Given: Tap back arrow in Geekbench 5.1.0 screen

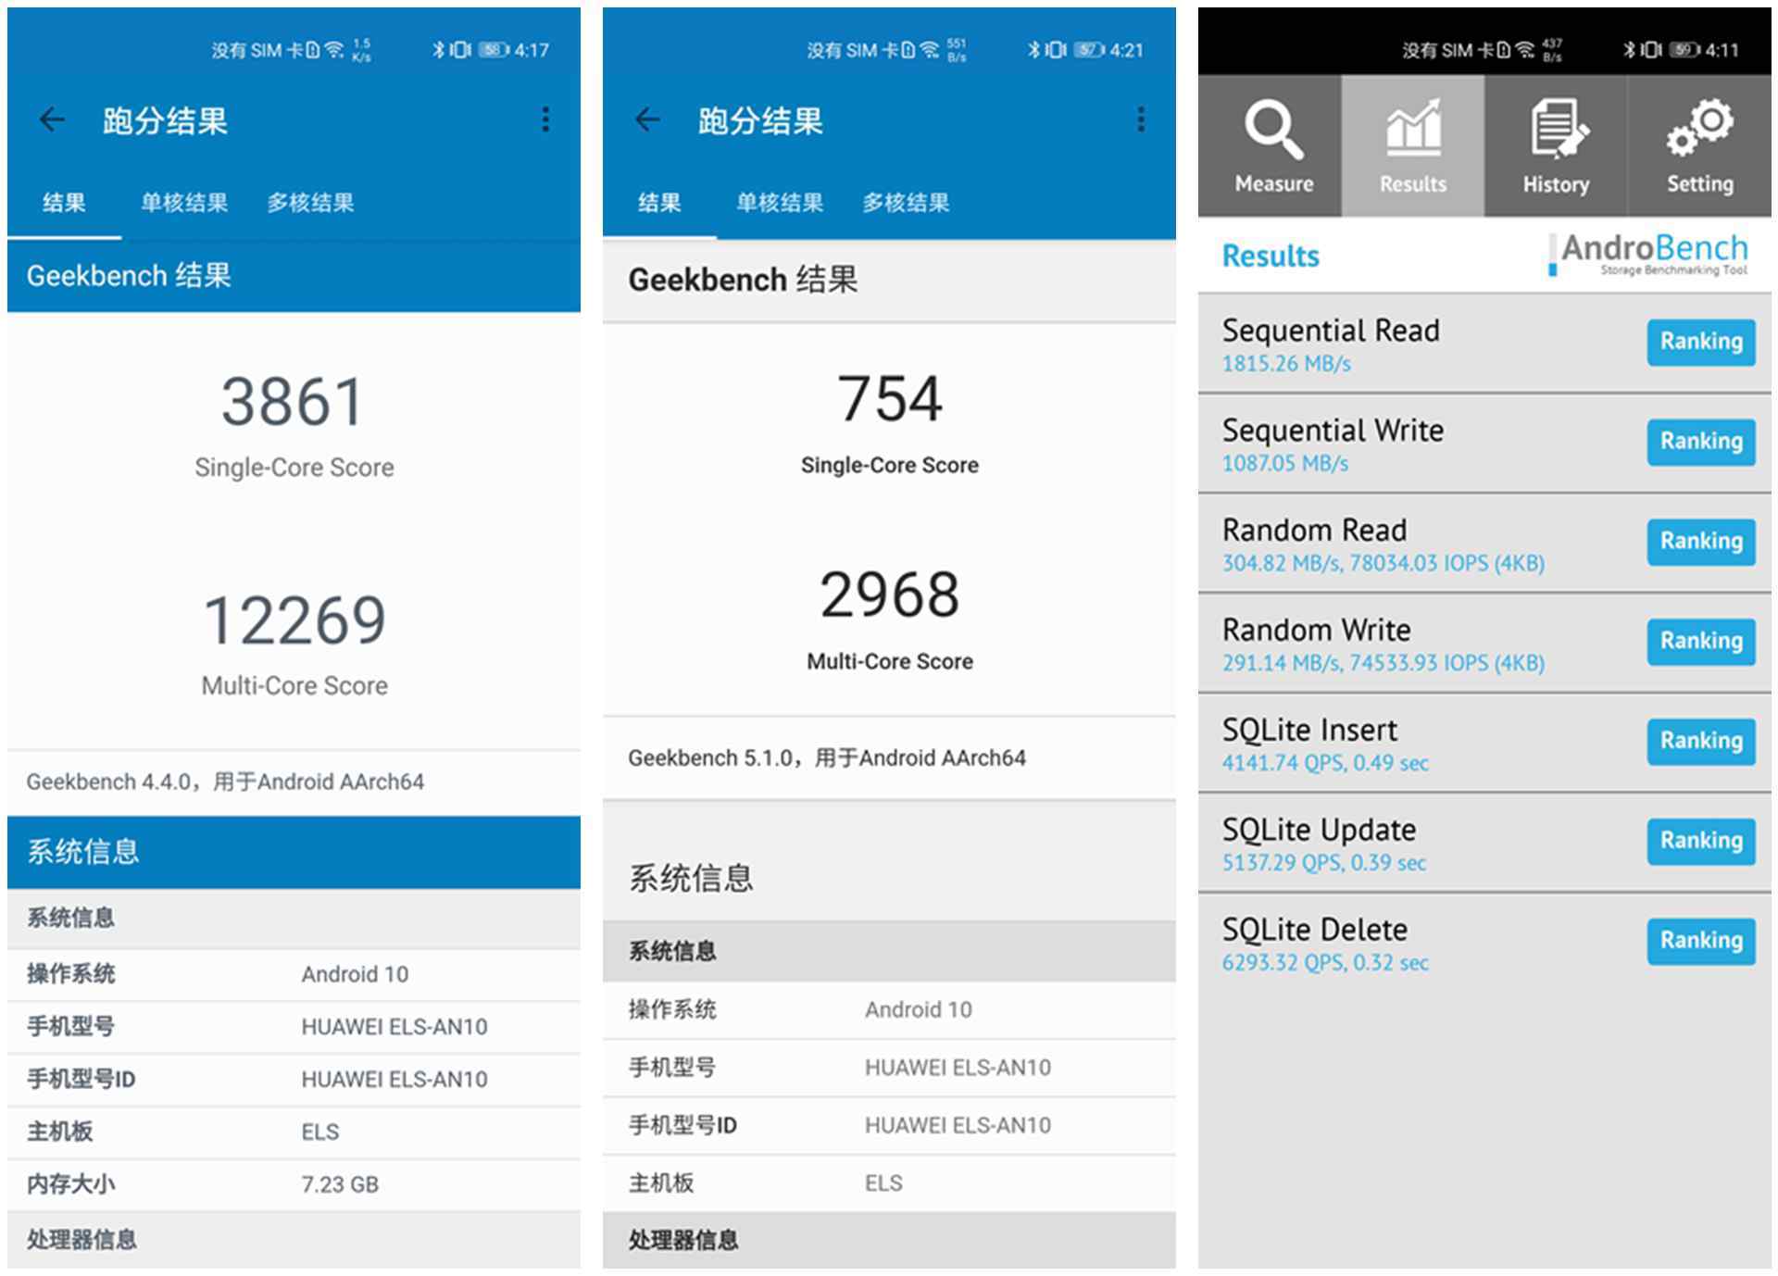Looking at the screenshot, I should click(648, 119).
